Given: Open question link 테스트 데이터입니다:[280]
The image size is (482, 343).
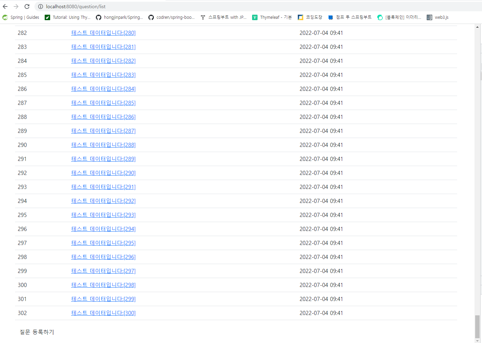Looking at the screenshot, I should click(x=103, y=33).
